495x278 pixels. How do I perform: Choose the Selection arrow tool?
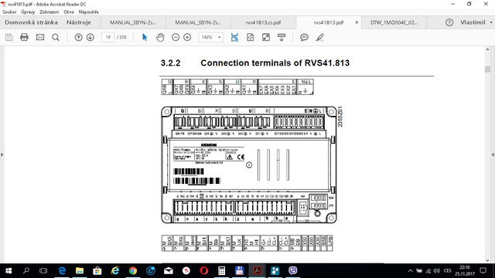click(145, 37)
